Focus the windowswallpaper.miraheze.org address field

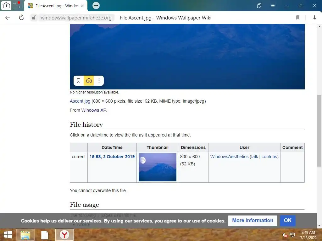pos(76,18)
